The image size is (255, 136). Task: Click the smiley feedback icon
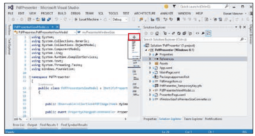[x=166, y=7]
